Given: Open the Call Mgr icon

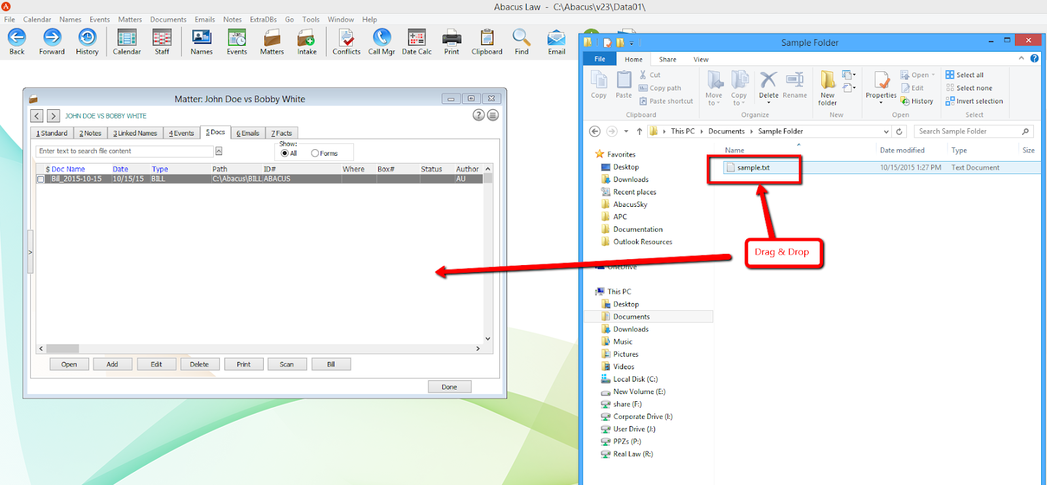Looking at the screenshot, I should (382, 41).
